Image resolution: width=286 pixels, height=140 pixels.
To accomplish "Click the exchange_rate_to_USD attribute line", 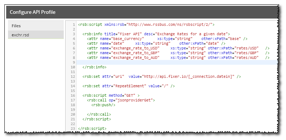I will pyautogui.click(x=178, y=48).
